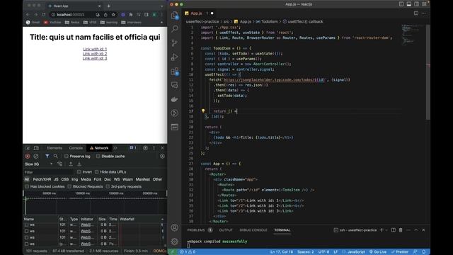Toggle the DevTools device toolbar icon

point(36,148)
